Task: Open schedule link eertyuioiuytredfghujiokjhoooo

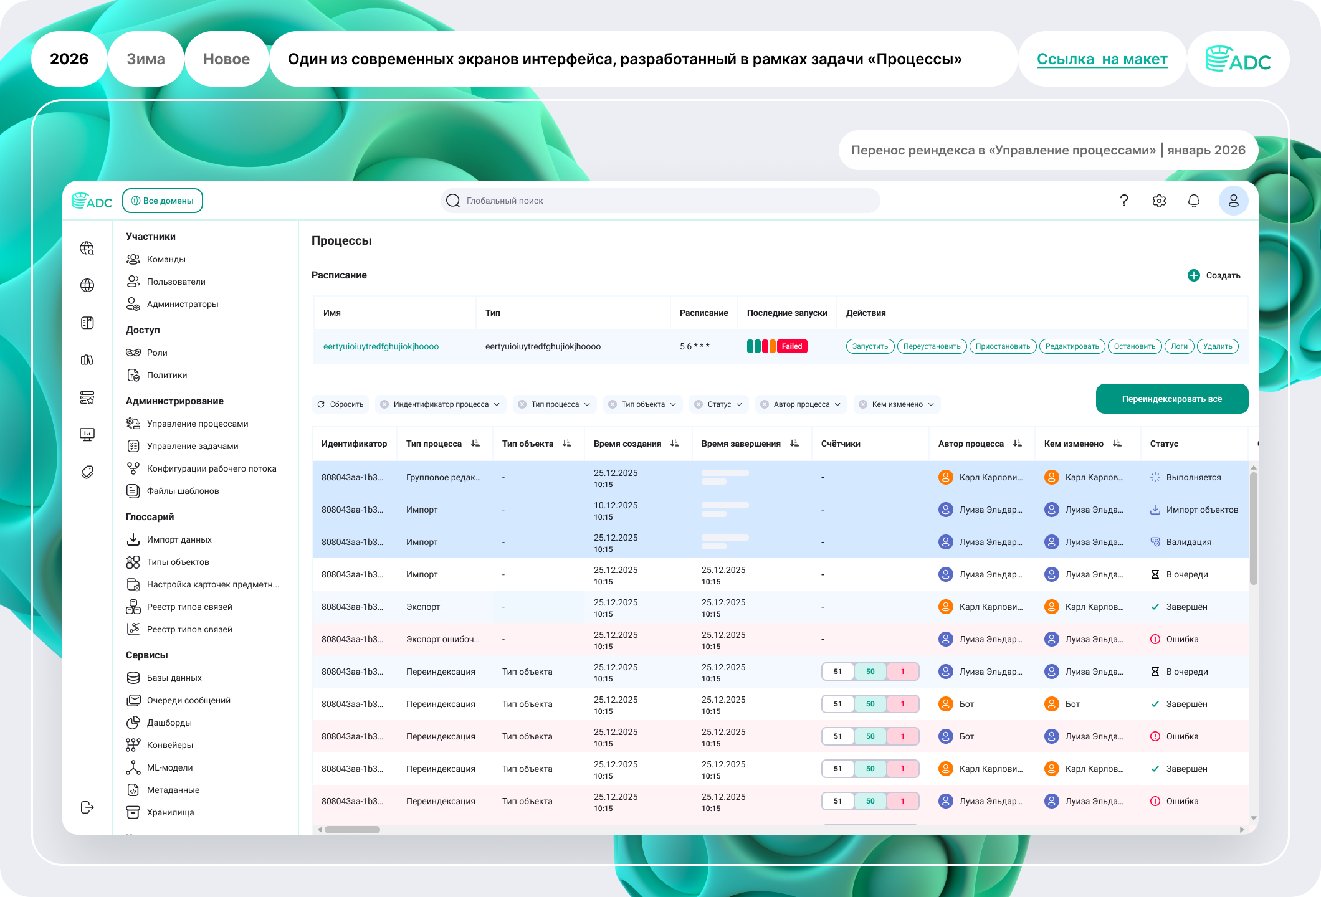Action: pos(381,346)
